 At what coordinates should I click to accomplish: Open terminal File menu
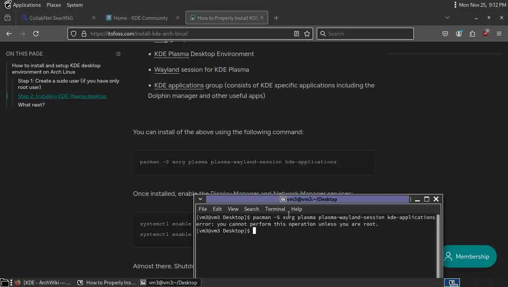[x=203, y=209]
